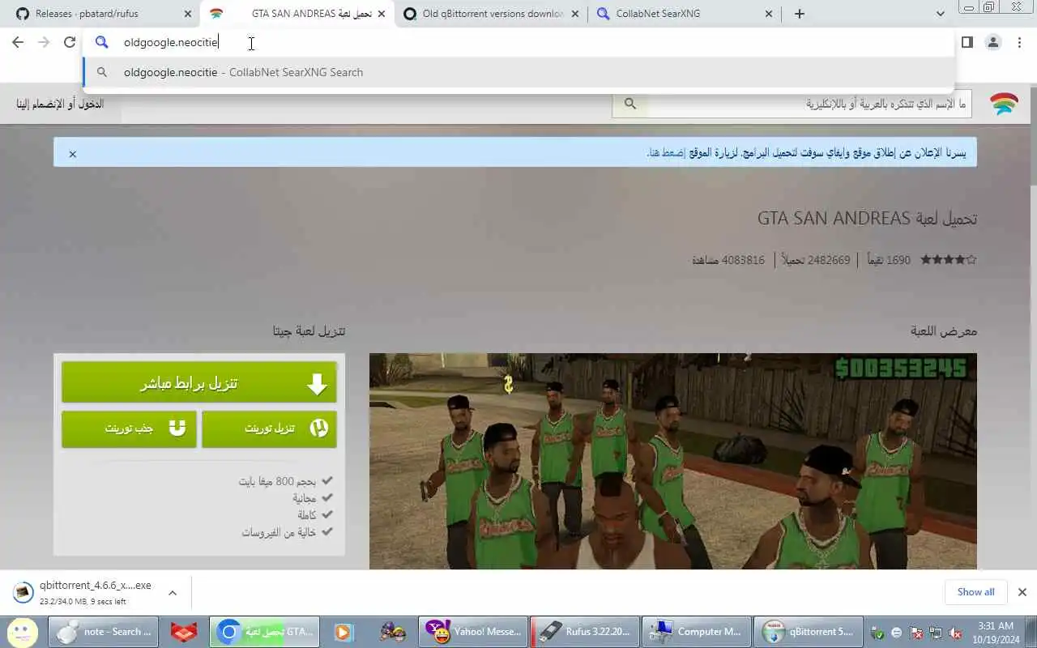Switch to the GTA browser taskbar button

[x=265, y=632]
